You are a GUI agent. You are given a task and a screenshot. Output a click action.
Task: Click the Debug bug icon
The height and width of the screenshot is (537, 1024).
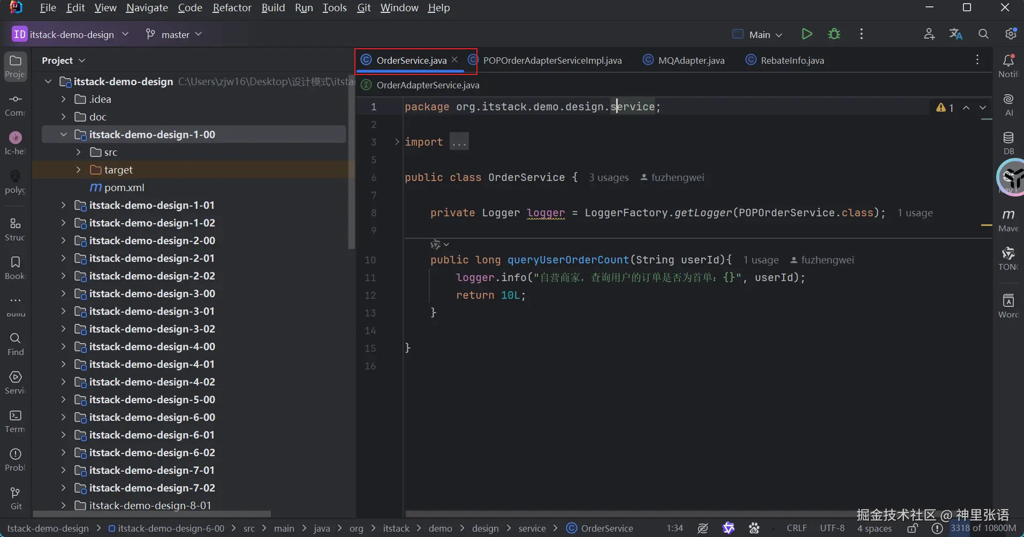[834, 34]
